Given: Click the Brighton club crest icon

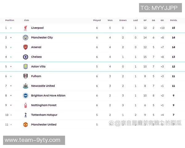Looking at the screenshot, I should [25, 96].
